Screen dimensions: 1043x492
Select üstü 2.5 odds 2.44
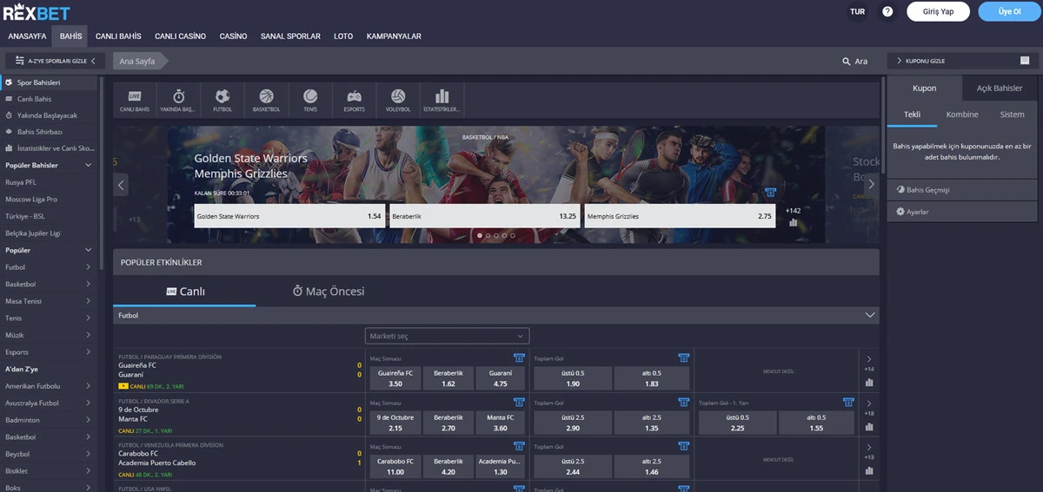(574, 467)
